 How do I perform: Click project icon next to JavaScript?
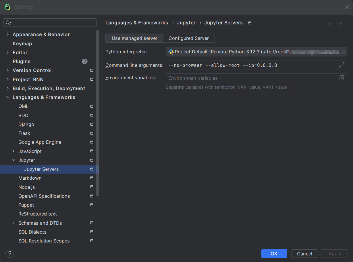pyautogui.click(x=92, y=151)
